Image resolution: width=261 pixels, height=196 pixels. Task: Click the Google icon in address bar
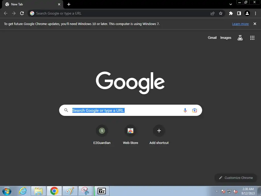[32, 13]
